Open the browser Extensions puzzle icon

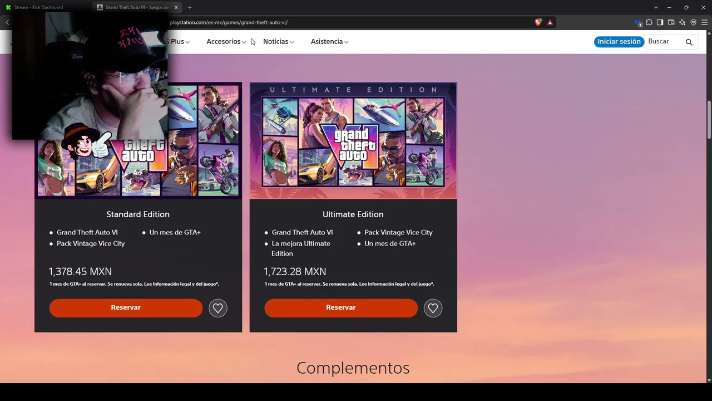649,22
